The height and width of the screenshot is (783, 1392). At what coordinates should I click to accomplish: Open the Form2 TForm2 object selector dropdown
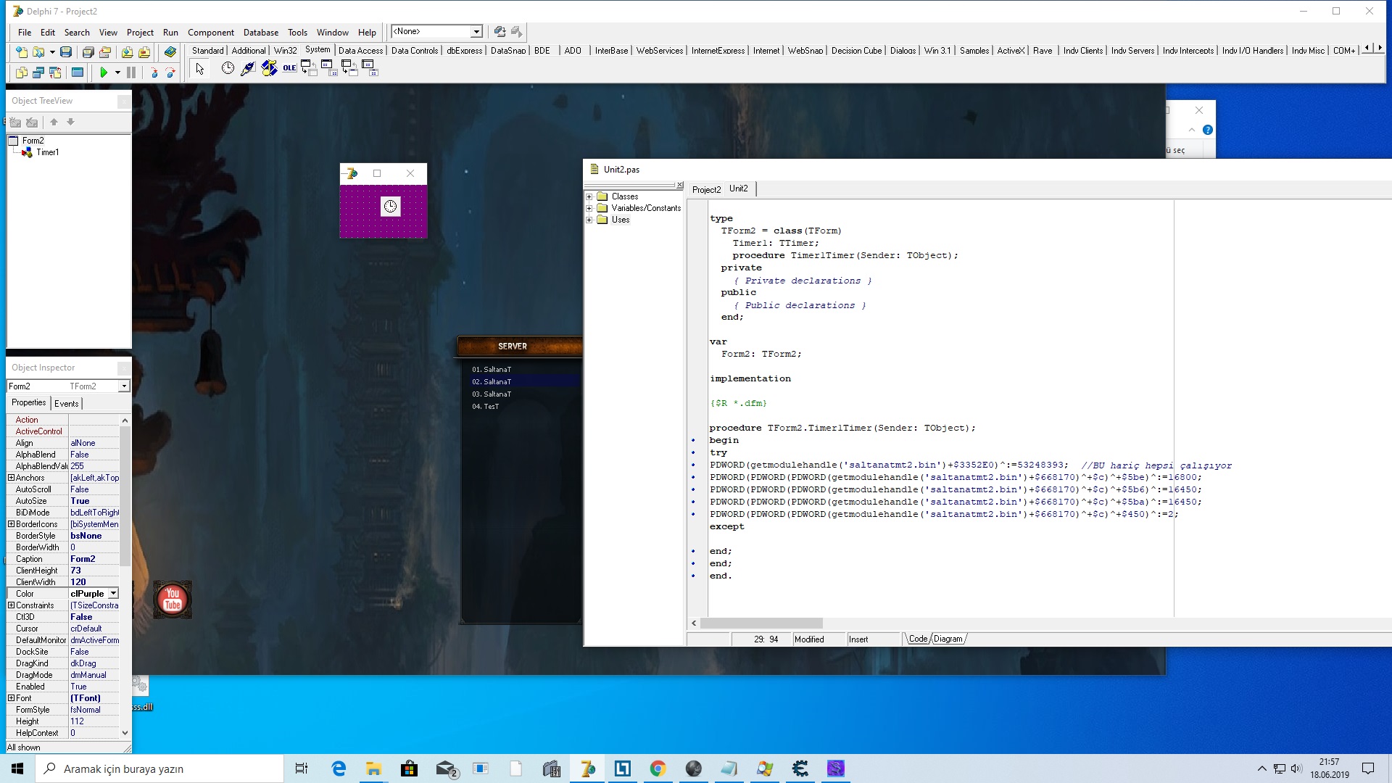click(124, 386)
